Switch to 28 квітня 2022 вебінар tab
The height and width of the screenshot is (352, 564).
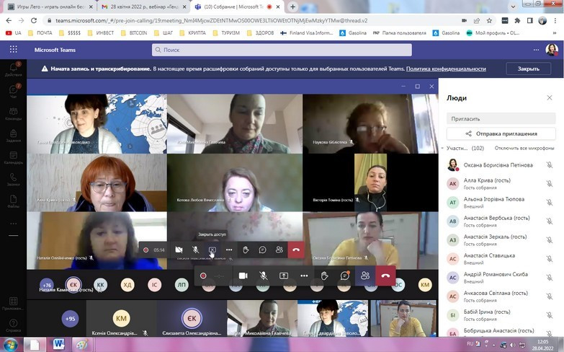[144, 6]
